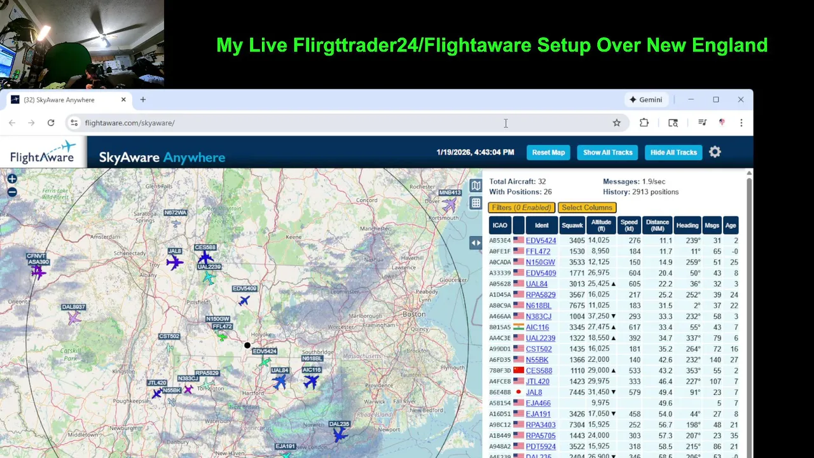The height and width of the screenshot is (458, 814).
Task: Sort table by Age column header
Action: (x=731, y=225)
